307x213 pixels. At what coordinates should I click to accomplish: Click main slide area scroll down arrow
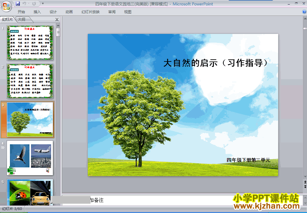305,177
